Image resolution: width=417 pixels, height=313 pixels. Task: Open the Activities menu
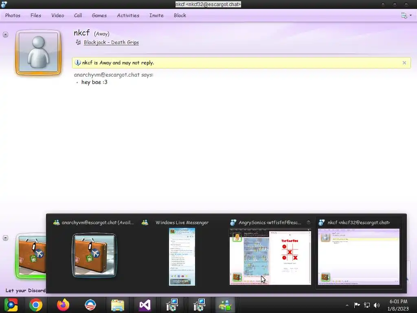(x=128, y=15)
